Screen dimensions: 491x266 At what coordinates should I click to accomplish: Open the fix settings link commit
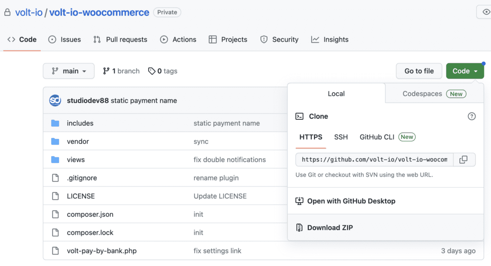[x=217, y=251]
